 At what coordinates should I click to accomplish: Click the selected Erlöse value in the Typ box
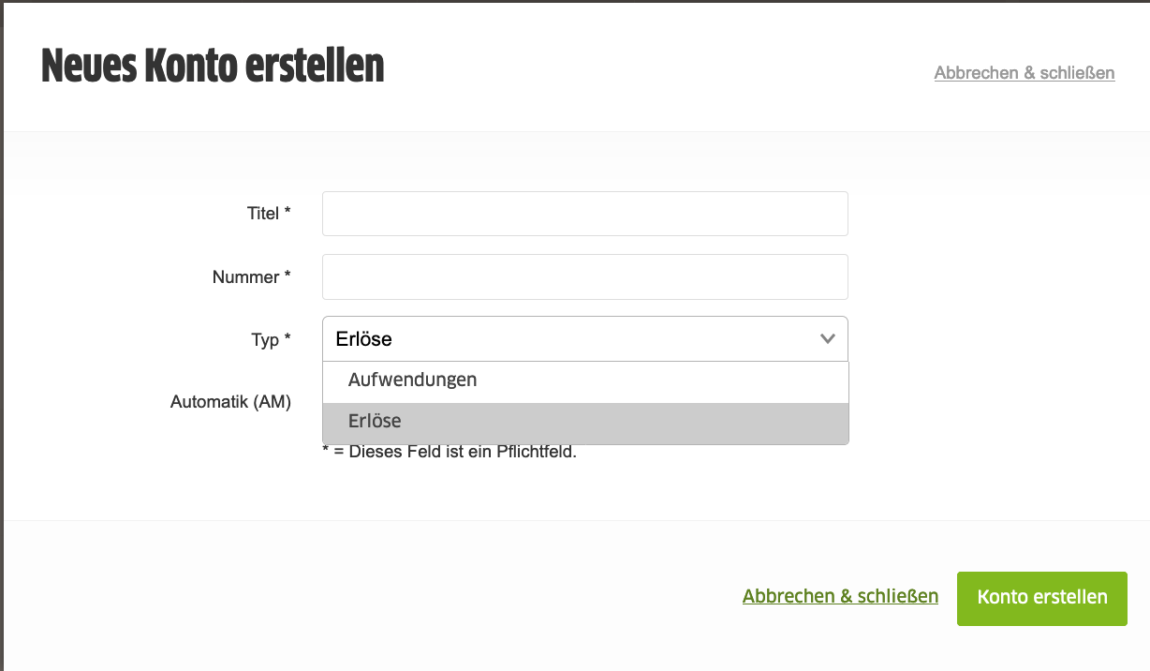[x=363, y=339]
